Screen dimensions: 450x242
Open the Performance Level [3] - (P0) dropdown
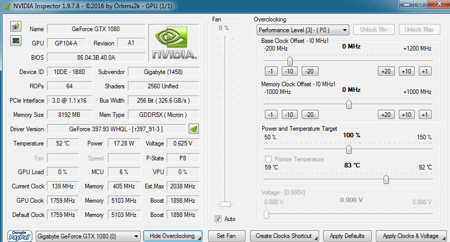point(303,30)
